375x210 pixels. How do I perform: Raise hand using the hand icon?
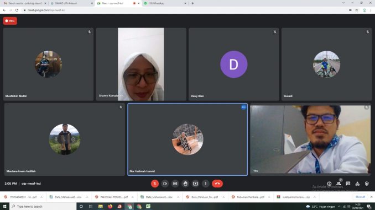click(185, 184)
